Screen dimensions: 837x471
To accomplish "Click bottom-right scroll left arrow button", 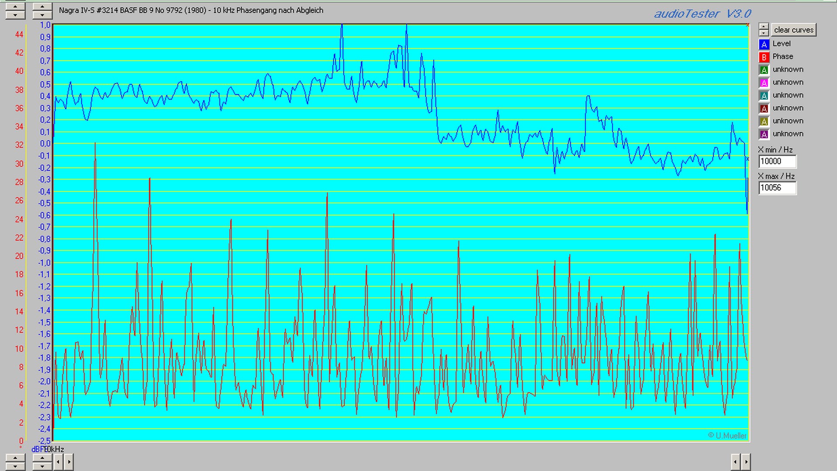I will pyautogui.click(x=735, y=461).
